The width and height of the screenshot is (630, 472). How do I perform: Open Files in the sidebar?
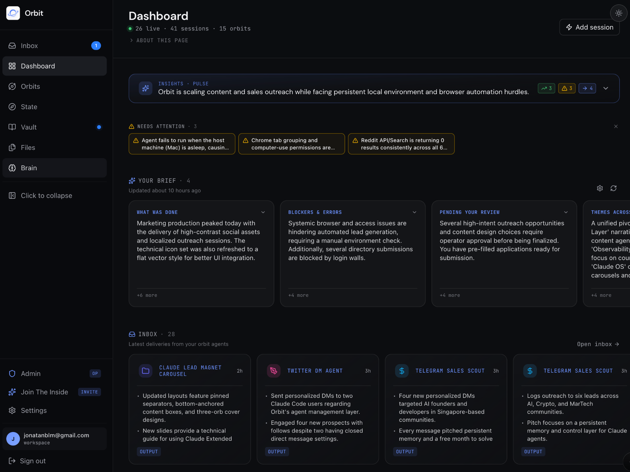point(54,148)
